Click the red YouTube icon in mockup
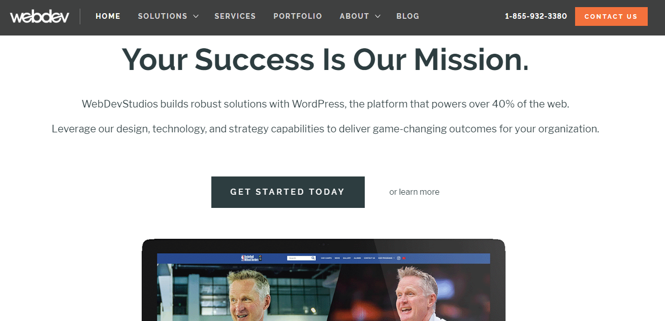Screen dimensions: 665x321 [x=404, y=258]
